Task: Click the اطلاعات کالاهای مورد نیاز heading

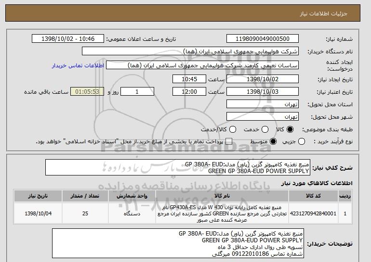Action: (x=317, y=183)
